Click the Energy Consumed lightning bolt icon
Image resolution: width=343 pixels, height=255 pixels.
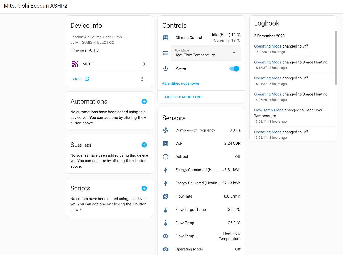pyautogui.click(x=166, y=170)
